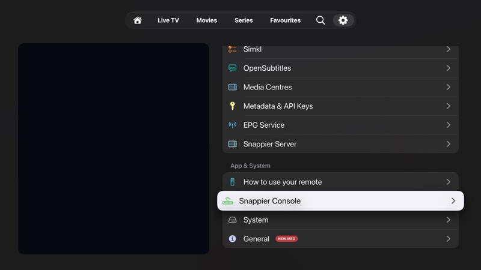Click the Simkl list icon
This screenshot has height=270, width=481.
[x=232, y=49]
